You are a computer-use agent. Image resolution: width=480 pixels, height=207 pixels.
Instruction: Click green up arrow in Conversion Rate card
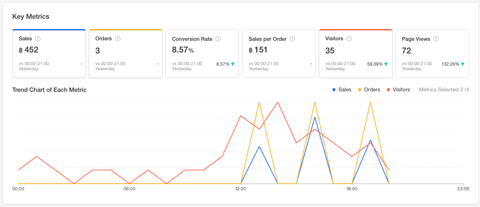click(233, 64)
